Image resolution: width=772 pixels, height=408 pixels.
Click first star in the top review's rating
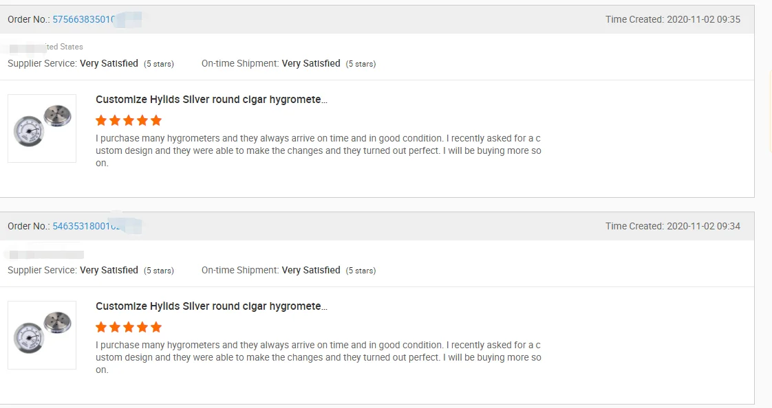[101, 121]
